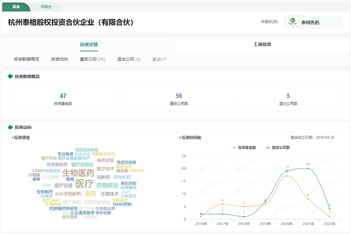Click the 小分子创新药 word in the cloud
Image resolution: width=351 pixels, height=234 pixels.
tap(68, 194)
